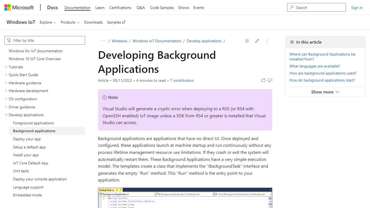Open the Q&A menu item
The image size is (370, 208).
[x=141, y=8]
